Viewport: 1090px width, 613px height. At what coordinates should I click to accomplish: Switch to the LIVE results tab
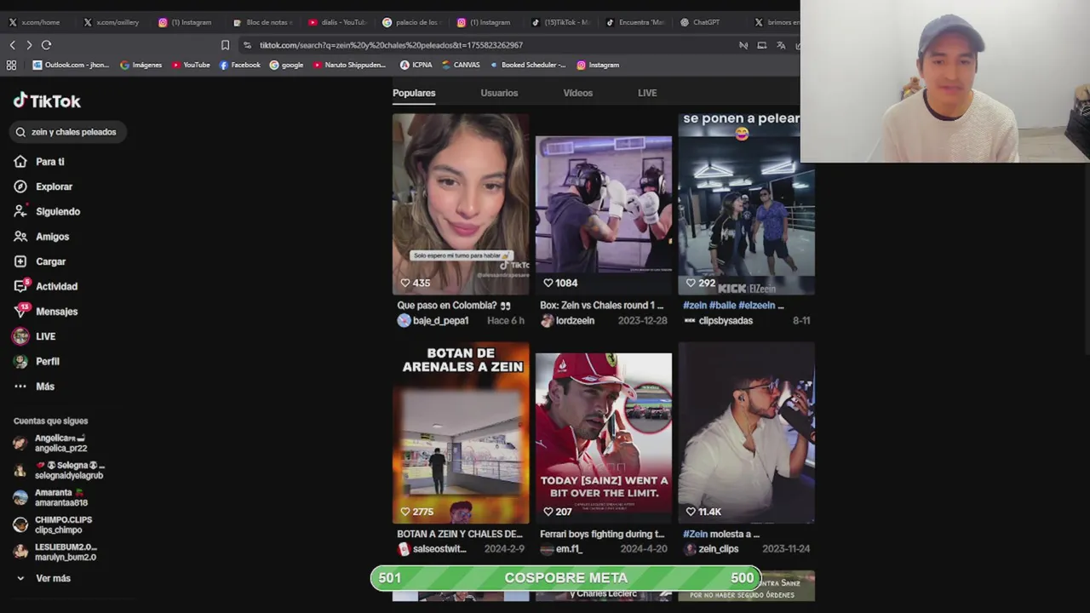[647, 93]
